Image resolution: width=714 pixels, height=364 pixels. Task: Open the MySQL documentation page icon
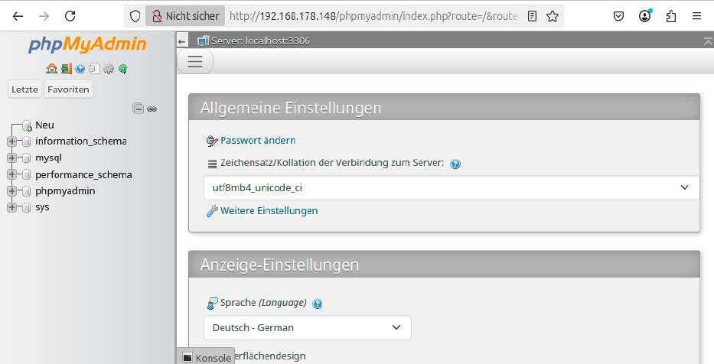point(94,69)
